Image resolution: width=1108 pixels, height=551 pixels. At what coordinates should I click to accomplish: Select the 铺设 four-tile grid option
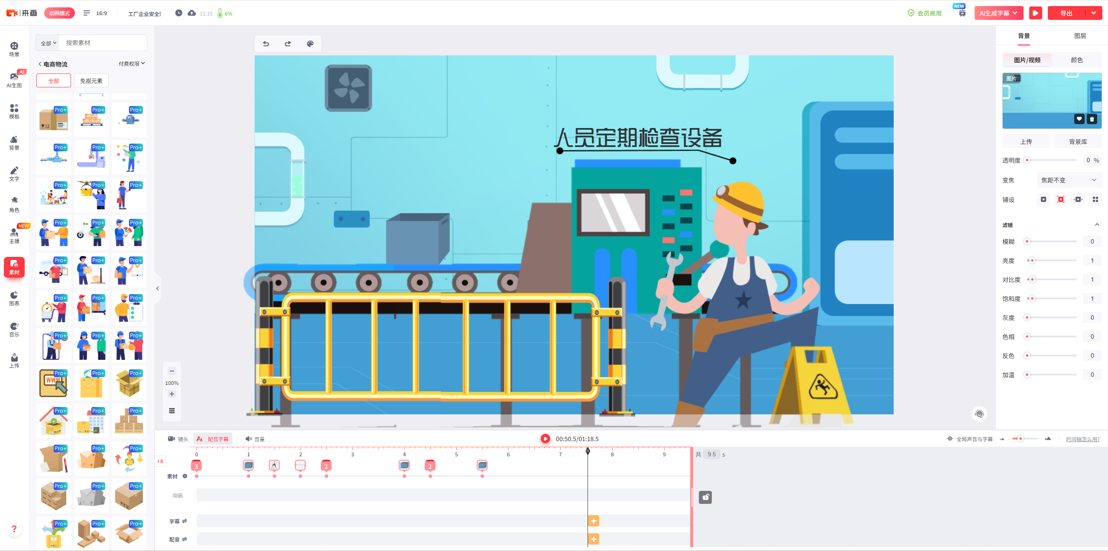point(1095,199)
